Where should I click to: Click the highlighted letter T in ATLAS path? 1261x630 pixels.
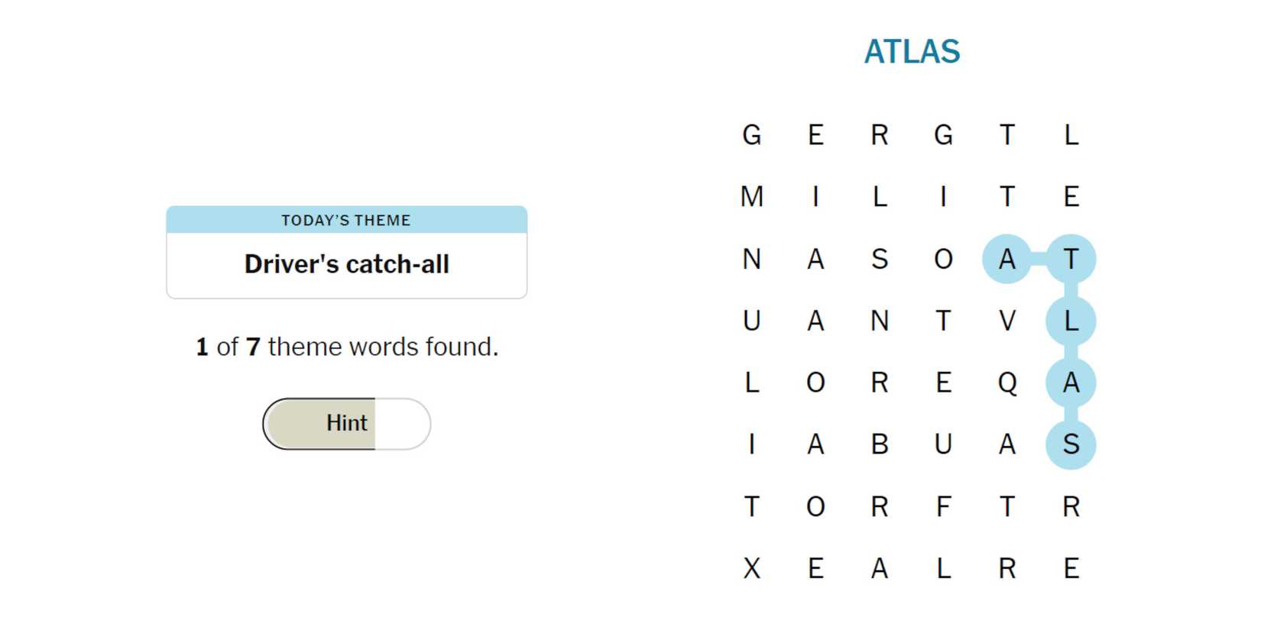tap(1071, 259)
